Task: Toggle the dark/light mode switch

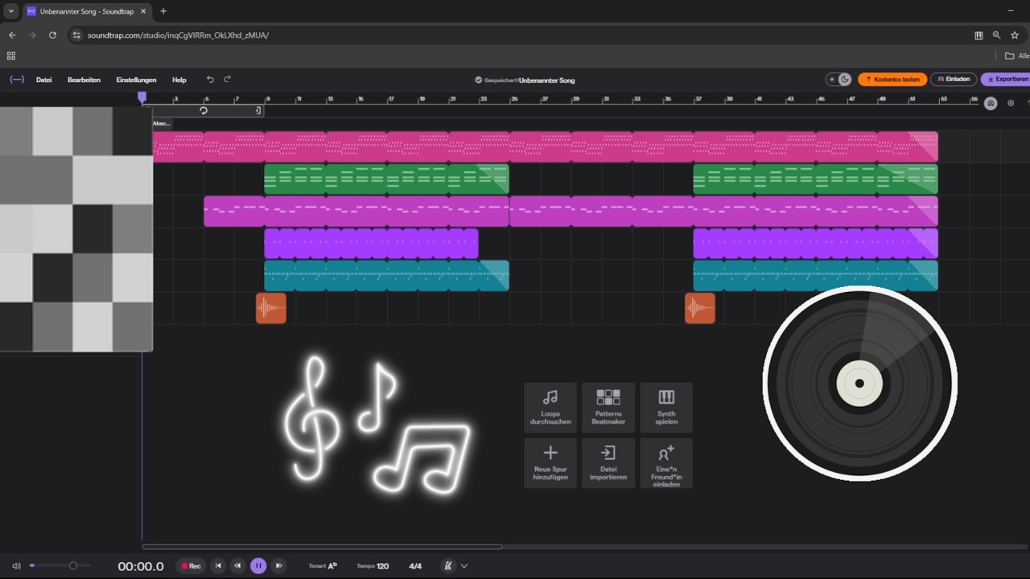Action: point(839,80)
